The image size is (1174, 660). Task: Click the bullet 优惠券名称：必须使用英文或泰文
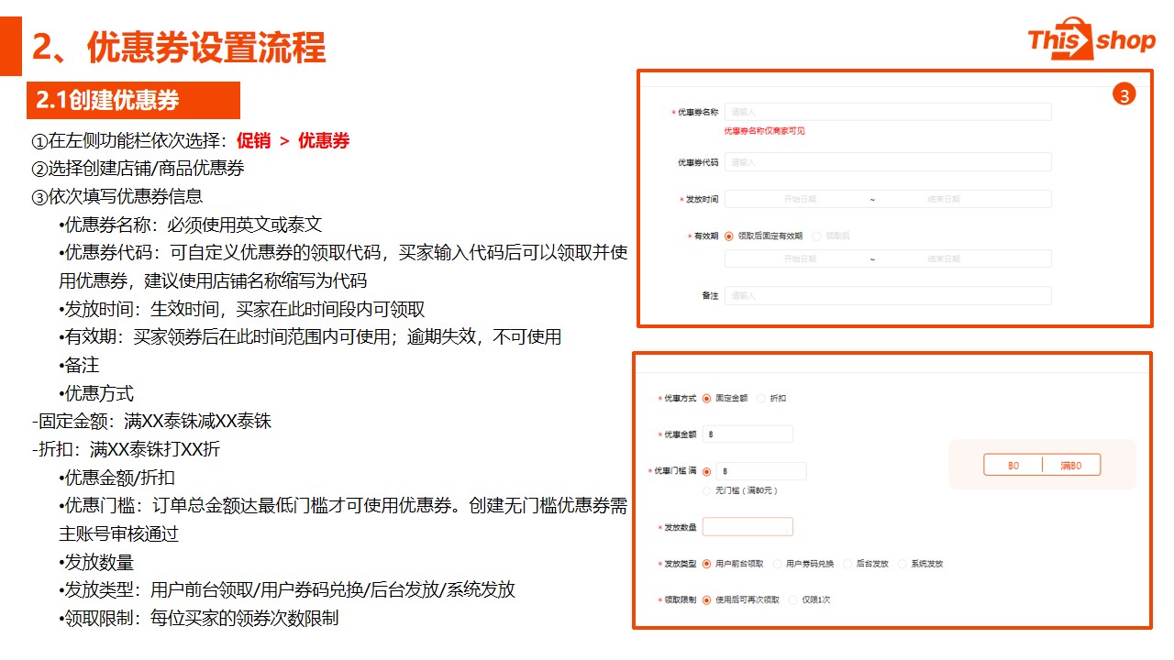(x=191, y=225)
